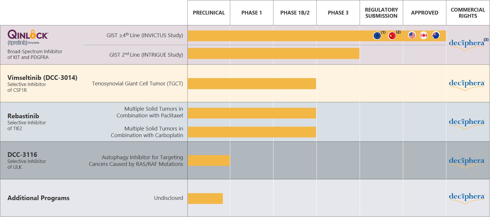The height and width of the screenshot is (217, 494).
Task: Click the Vimseltinib (DCC-3014) heading
Action: pyautogui.click(x=43, y=78)
